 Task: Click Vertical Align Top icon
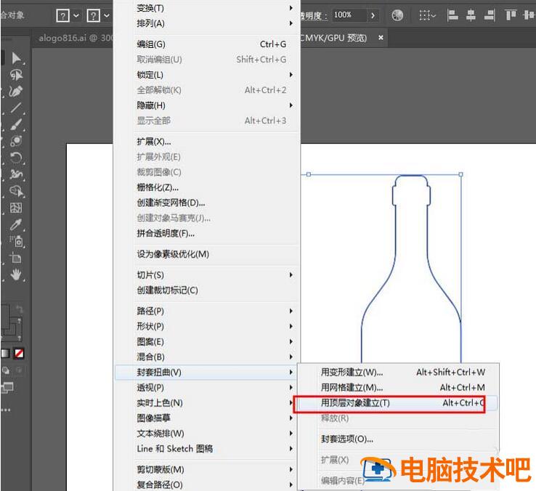point(511,15)
